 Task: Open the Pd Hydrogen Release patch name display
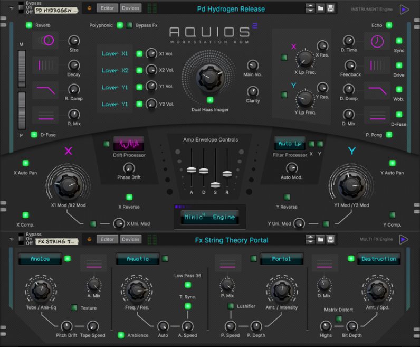click(231, 9)
